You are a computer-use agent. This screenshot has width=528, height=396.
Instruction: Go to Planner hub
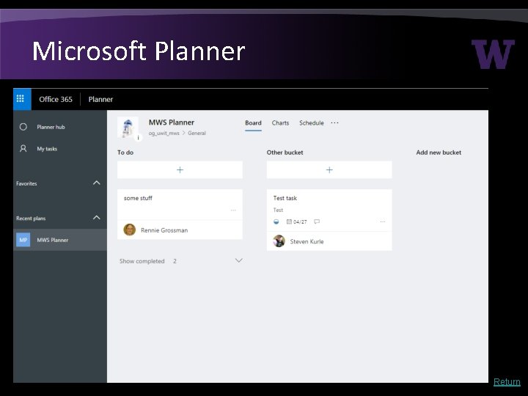tap(51, 128)
